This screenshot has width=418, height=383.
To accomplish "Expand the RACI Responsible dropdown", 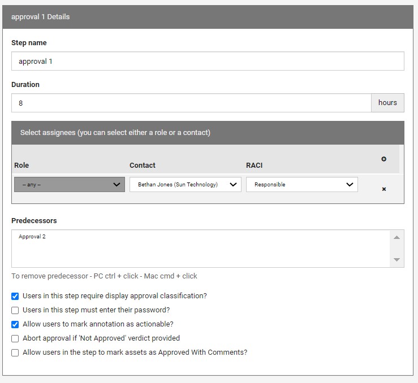I will point(301,185).
